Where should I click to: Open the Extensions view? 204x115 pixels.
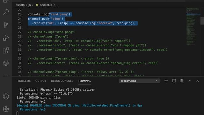pyautogui.click(x=6, y=50)
